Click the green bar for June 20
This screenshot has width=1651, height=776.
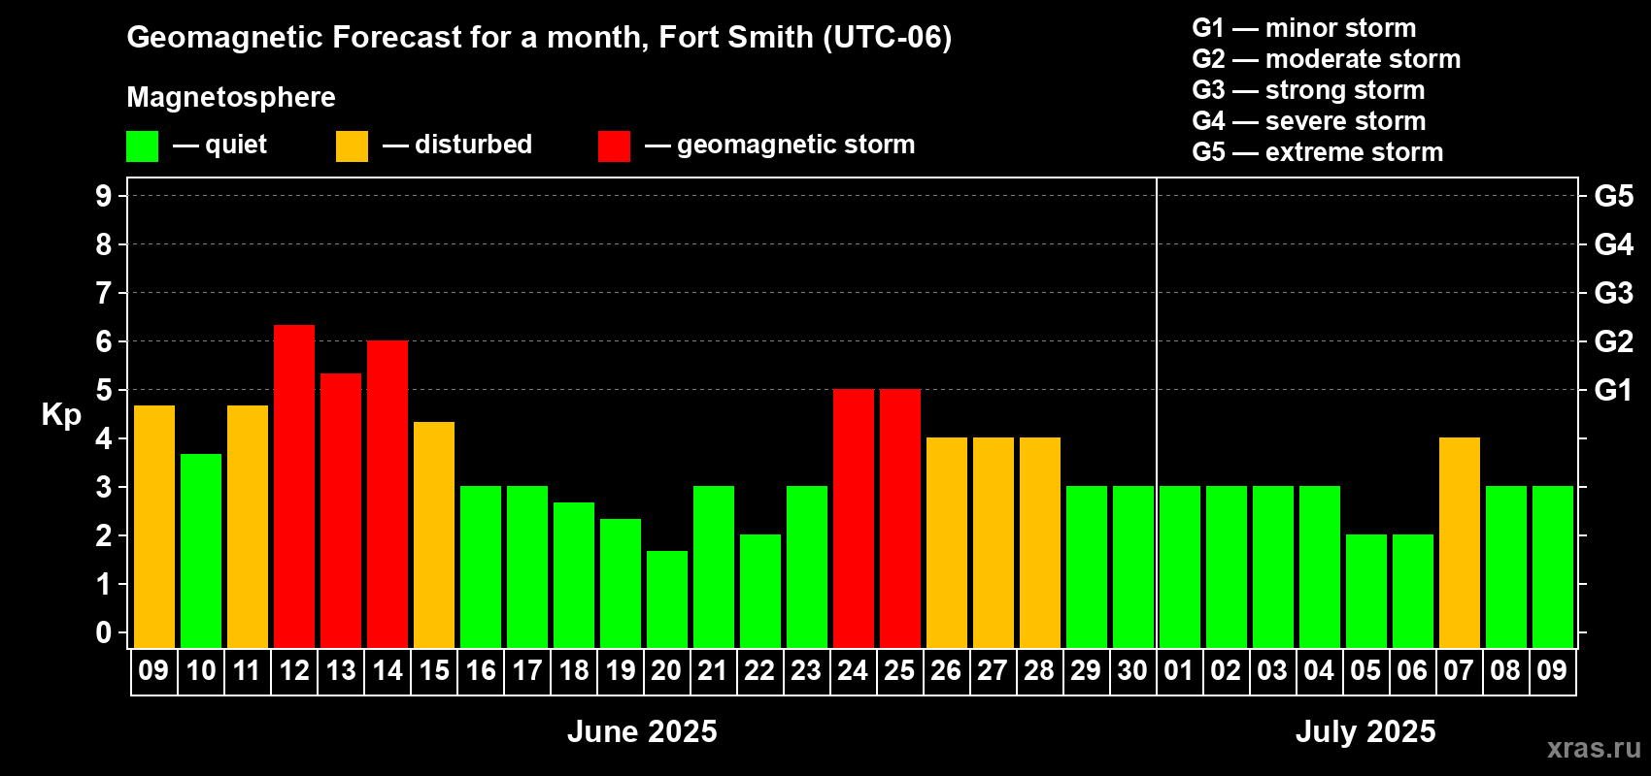point(667,599)
